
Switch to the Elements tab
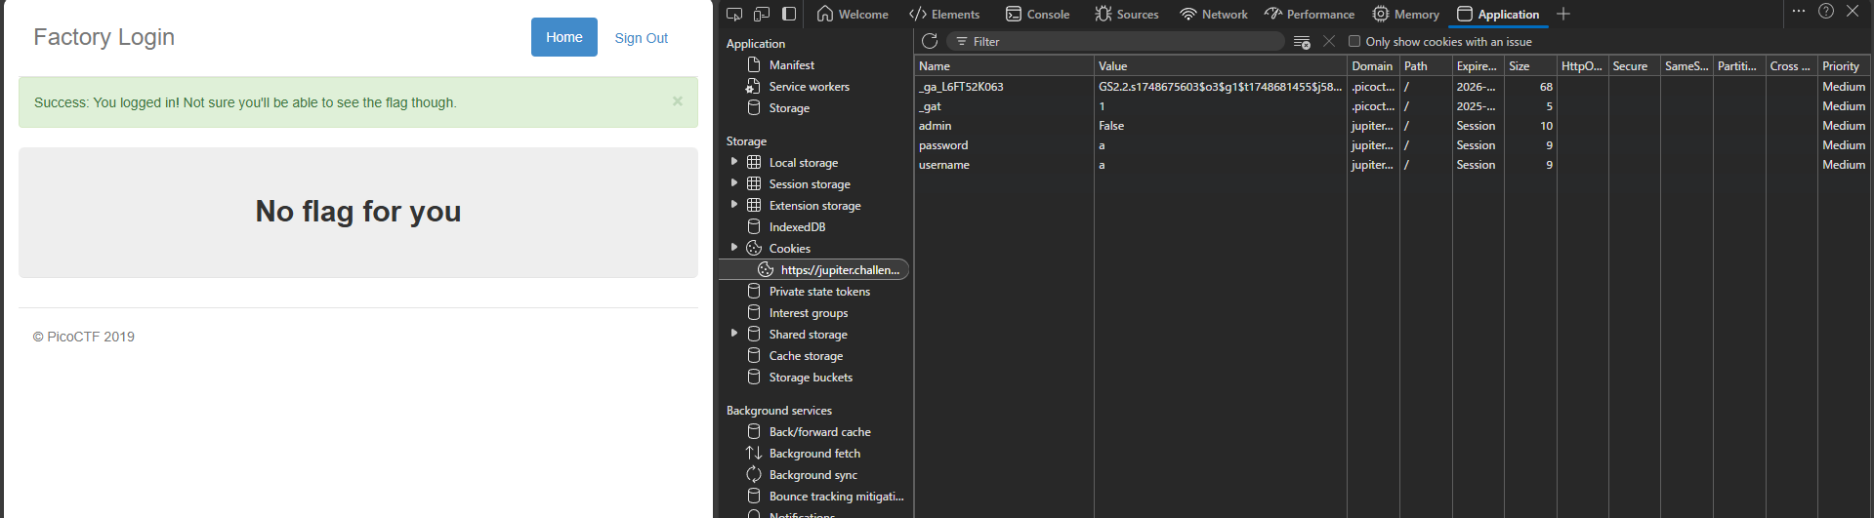pyautogui.click(x=944, y=14)
